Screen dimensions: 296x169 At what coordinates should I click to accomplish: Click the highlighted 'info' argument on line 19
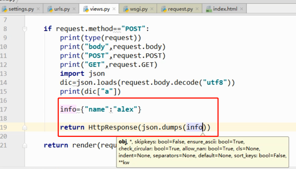195,127
